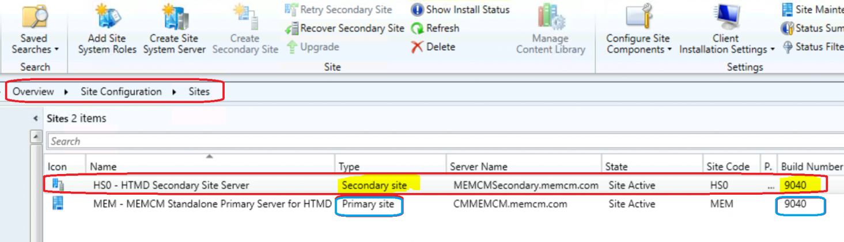Screen dimensions: 844x242
Task: Click Recover Secondary Site button
Action: click(x=345, y=28)
